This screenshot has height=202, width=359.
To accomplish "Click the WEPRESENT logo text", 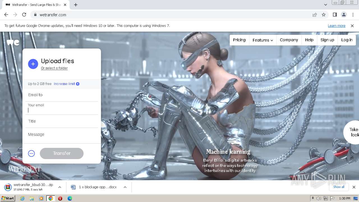I will 25,169.
